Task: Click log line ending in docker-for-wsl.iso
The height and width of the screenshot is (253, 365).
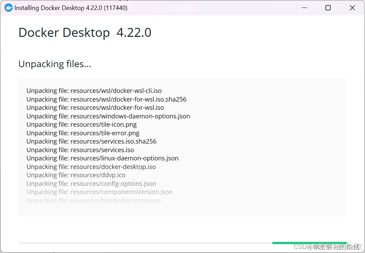Action: coord(95,108)
